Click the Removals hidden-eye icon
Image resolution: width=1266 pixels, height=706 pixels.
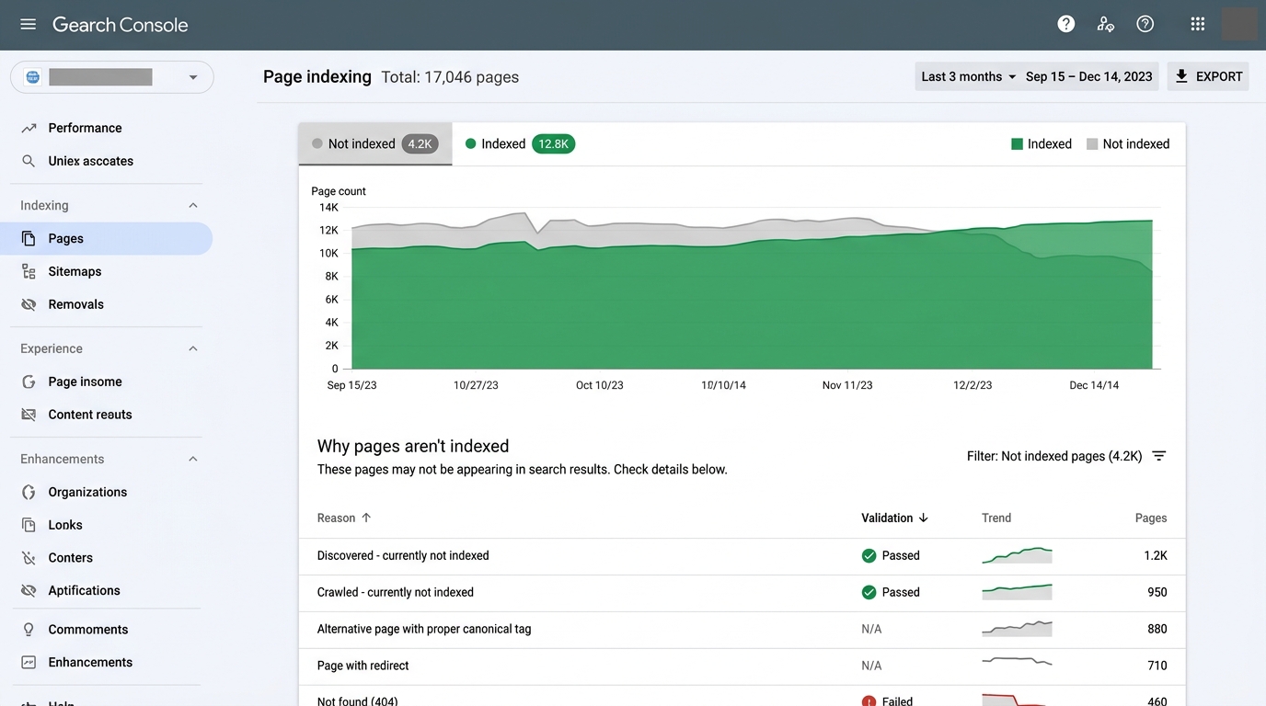click(x=29, y=304)
